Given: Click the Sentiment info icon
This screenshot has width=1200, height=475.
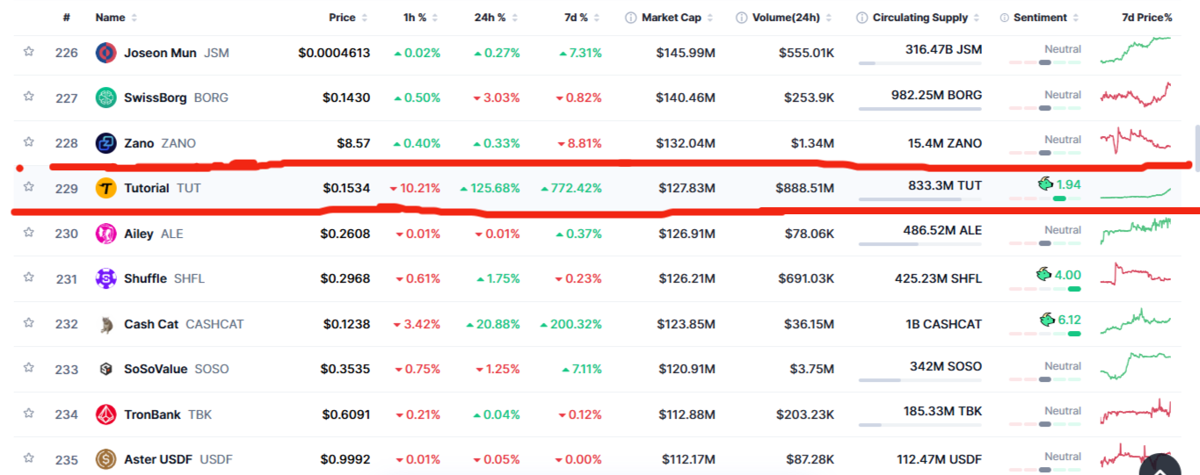Looking at the screenshot, I should point(1004,18).
